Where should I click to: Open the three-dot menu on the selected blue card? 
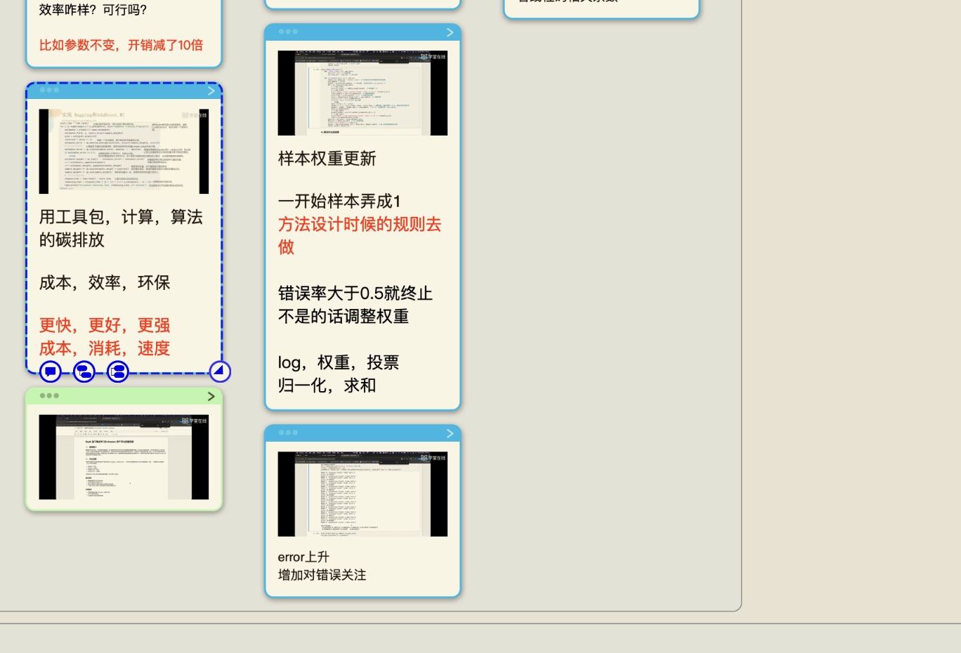pos(49,90)
